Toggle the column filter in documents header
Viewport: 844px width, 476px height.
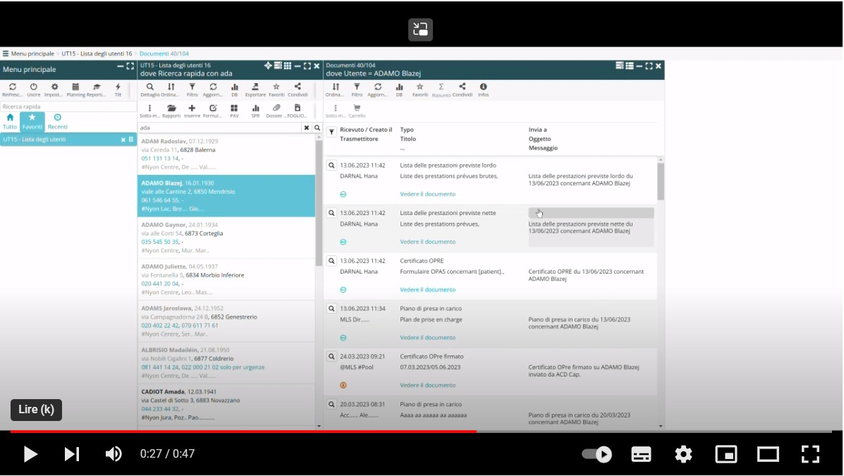(x=332, y=131)
